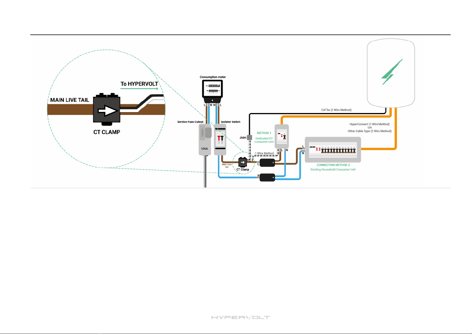Viewport: 472px width, 334px height.
Task: Click the Existing Household Consumer Unit panel
Action: click(x=333, y=149)
